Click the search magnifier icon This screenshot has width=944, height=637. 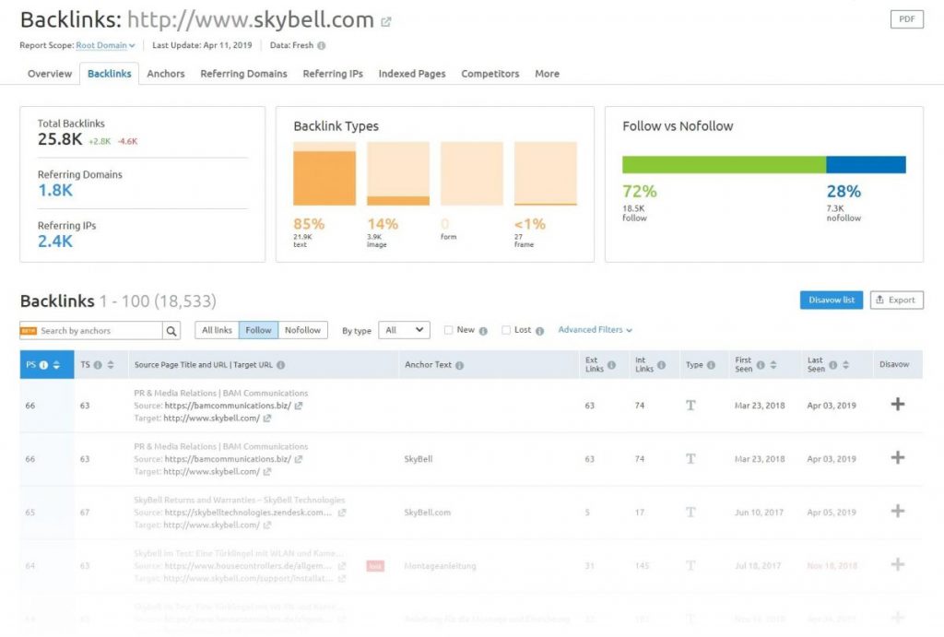pyautogui.click(x=171, y=331)
